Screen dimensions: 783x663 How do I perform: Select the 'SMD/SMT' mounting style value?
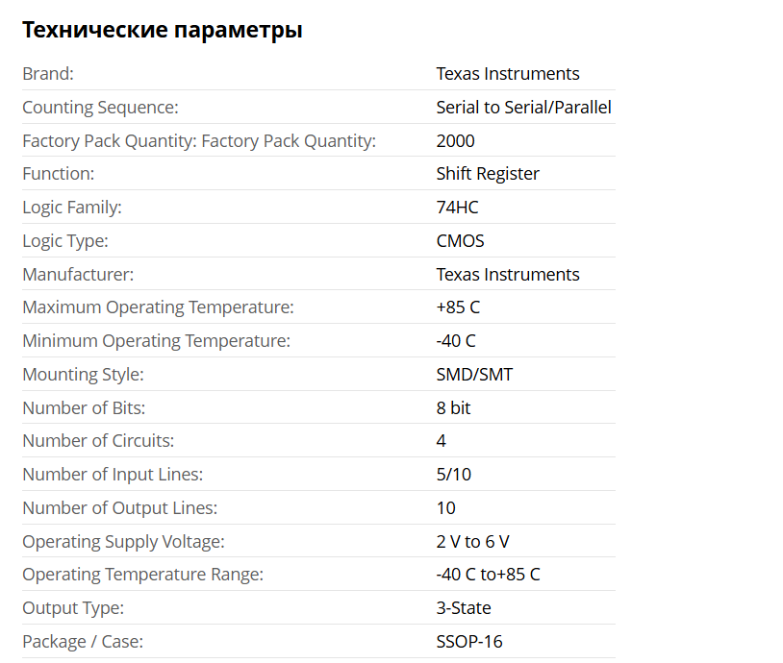click(x=474, y=375)
